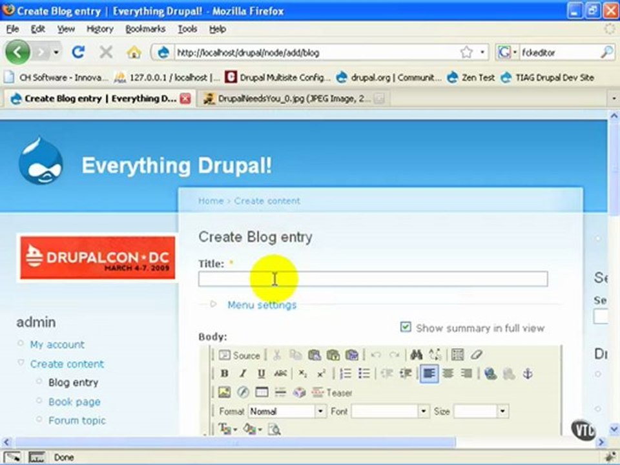
Task: Click the Home breadcrumb link
Action: pos(211,201)
